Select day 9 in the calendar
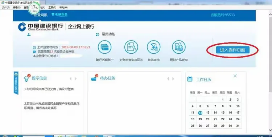The image size is (272, 137). click(x=230, y=106)
